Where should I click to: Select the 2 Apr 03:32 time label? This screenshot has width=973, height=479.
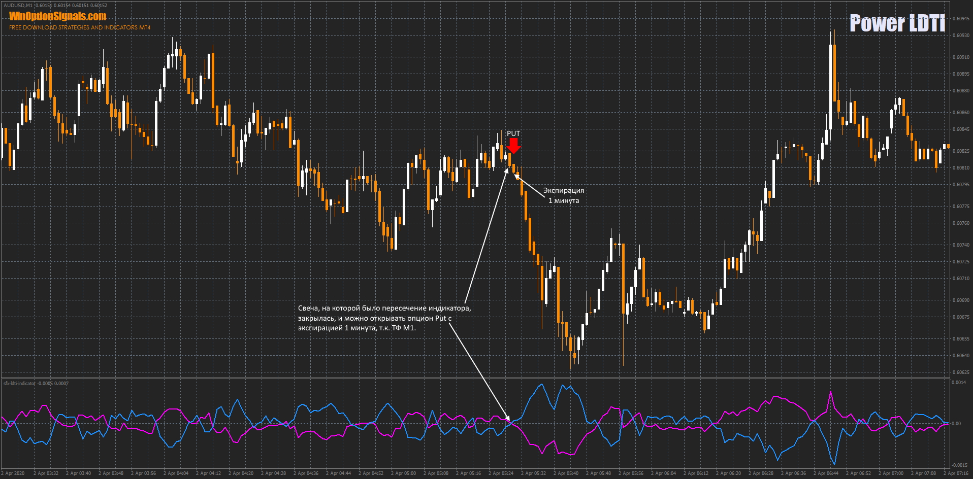(x=46, y=473)
